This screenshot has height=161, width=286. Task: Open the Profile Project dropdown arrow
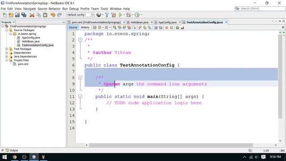141,15
